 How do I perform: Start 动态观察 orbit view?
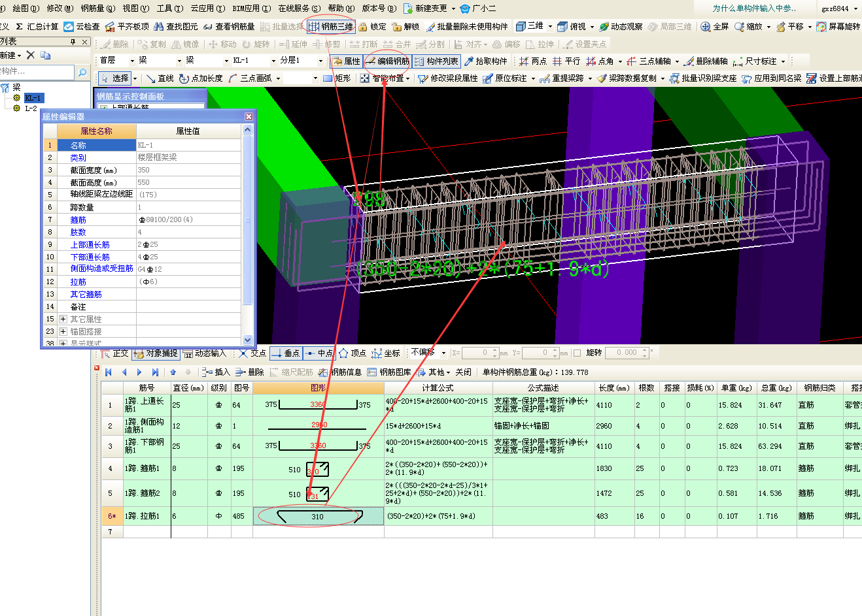(x=621, y=27)
